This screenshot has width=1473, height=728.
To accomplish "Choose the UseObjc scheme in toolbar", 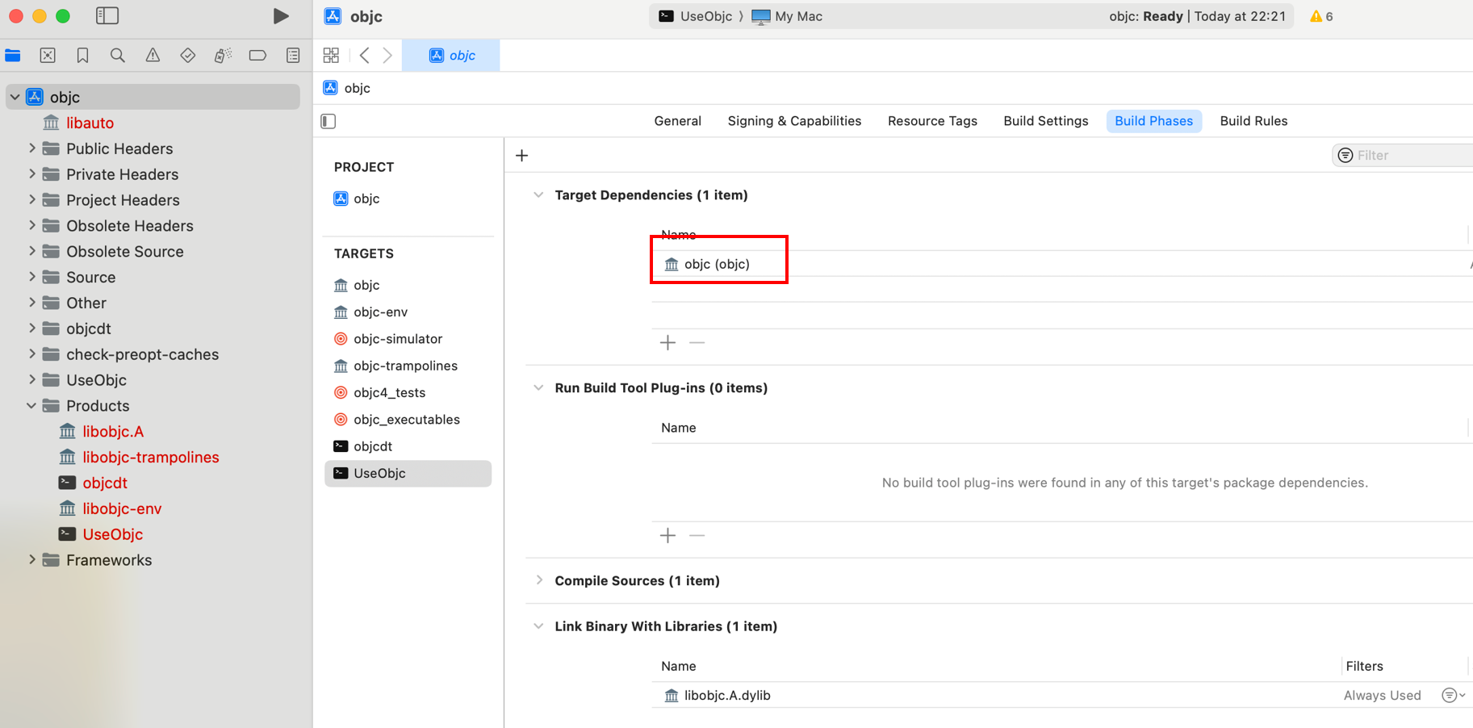I will 696,16.
